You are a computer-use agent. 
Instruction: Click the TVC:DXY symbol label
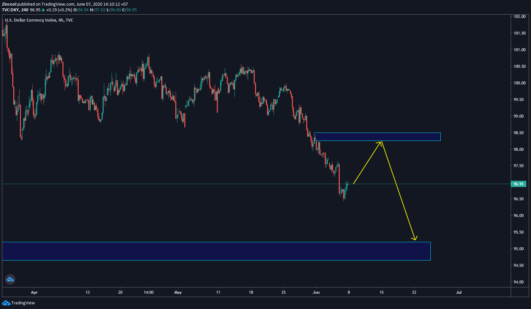[10, 10]
